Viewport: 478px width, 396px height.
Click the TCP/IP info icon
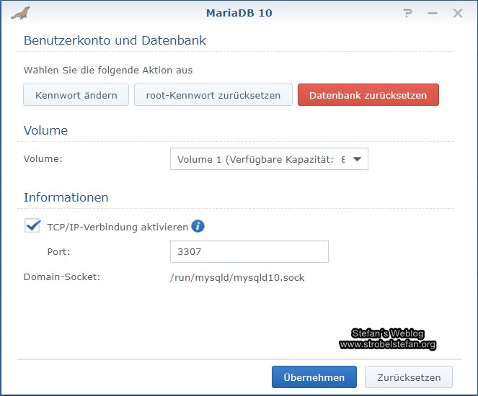198,226
